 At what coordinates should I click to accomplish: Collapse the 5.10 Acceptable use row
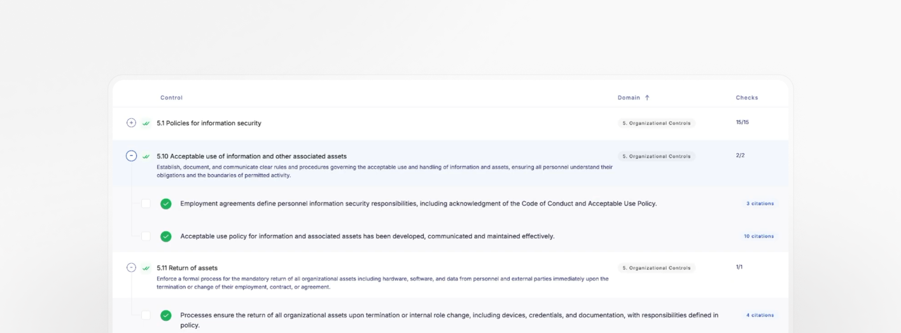coord(131,156)
